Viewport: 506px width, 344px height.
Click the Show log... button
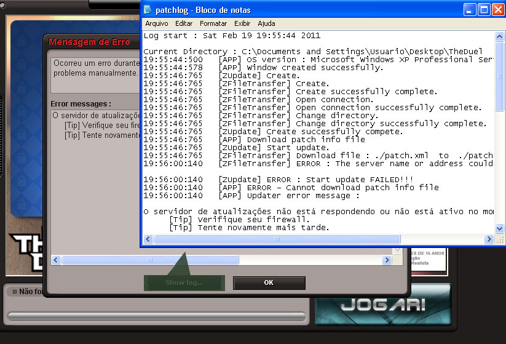(x=184, y=282)
